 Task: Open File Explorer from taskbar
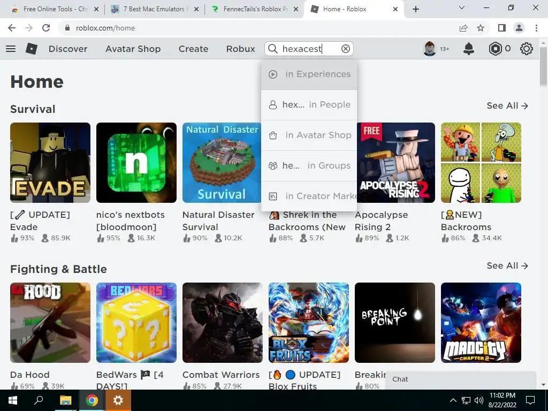click(65, 400)
